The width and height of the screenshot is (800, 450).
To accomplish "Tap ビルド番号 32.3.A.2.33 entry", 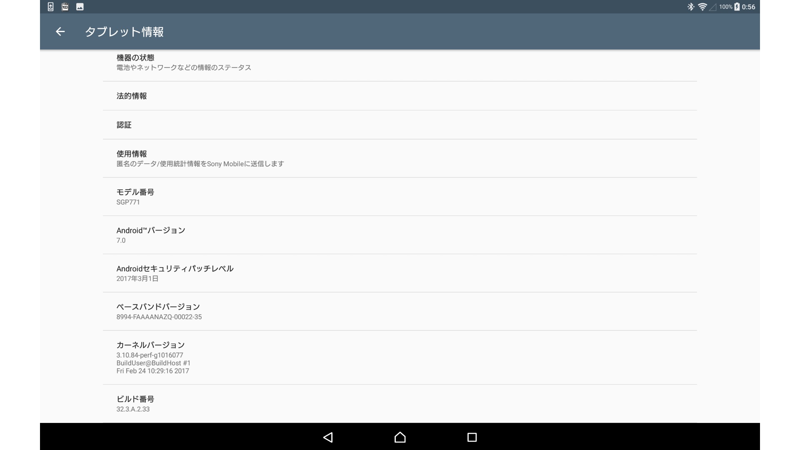I will [x=400, y=404].
